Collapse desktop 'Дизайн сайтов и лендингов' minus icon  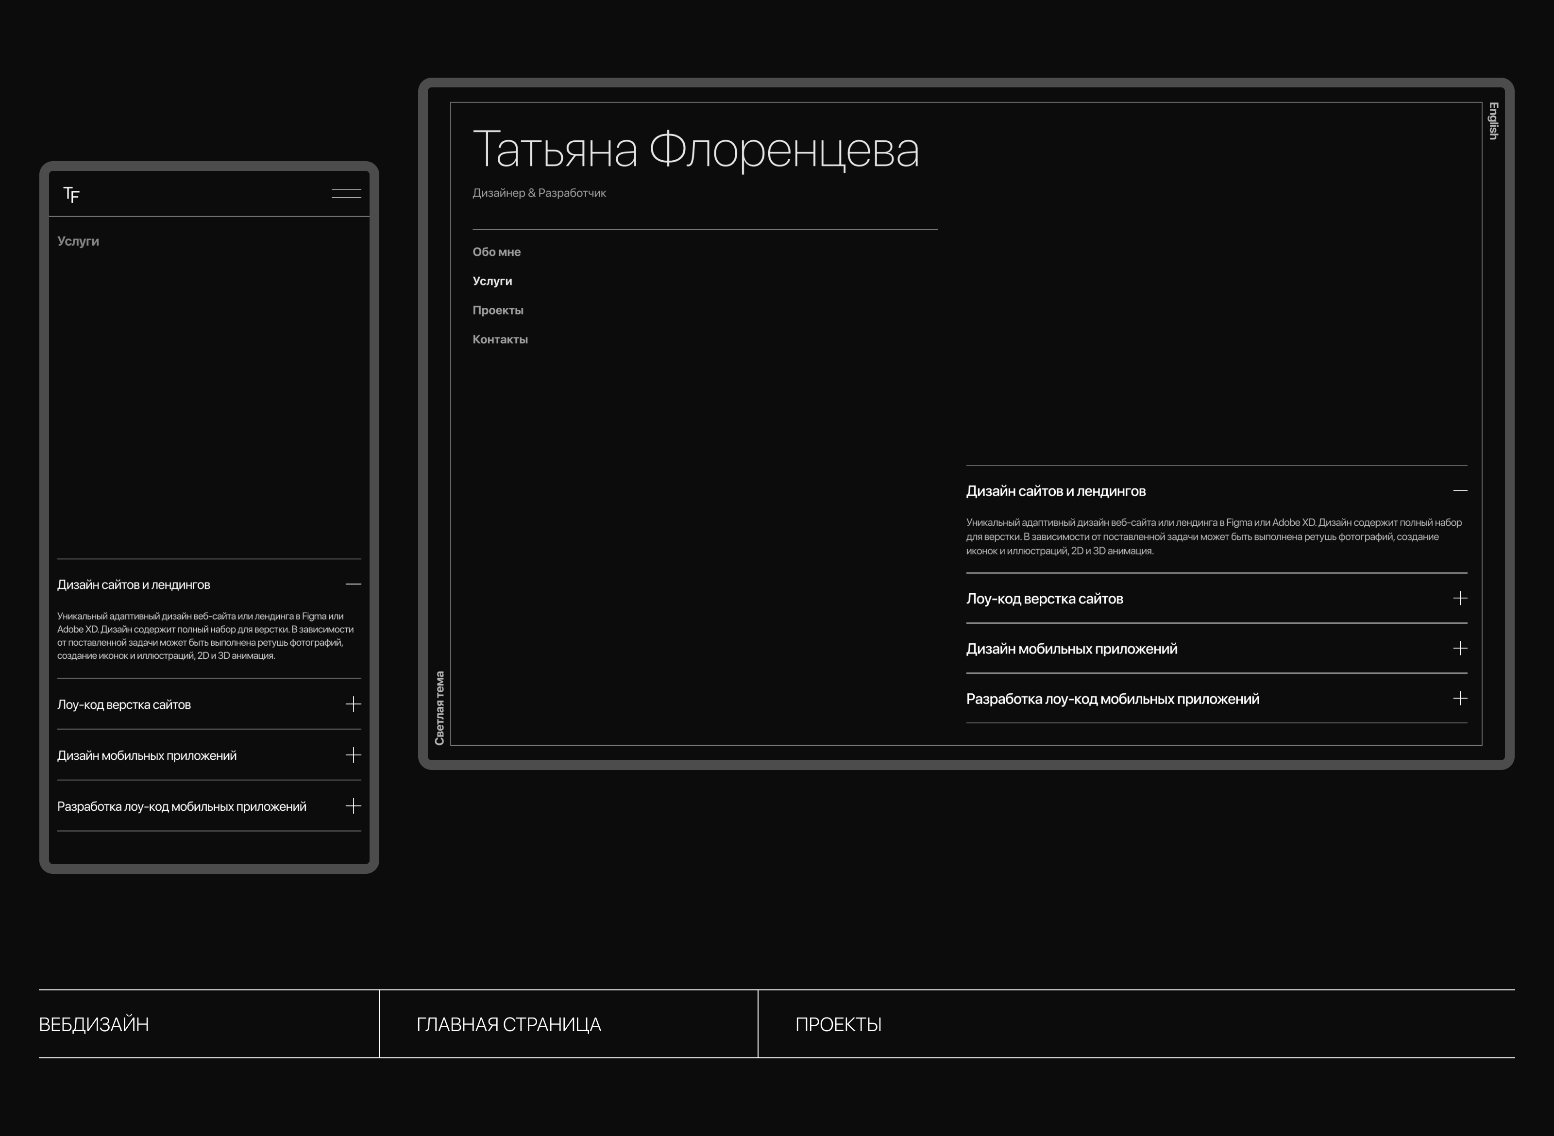(1460, 491)
